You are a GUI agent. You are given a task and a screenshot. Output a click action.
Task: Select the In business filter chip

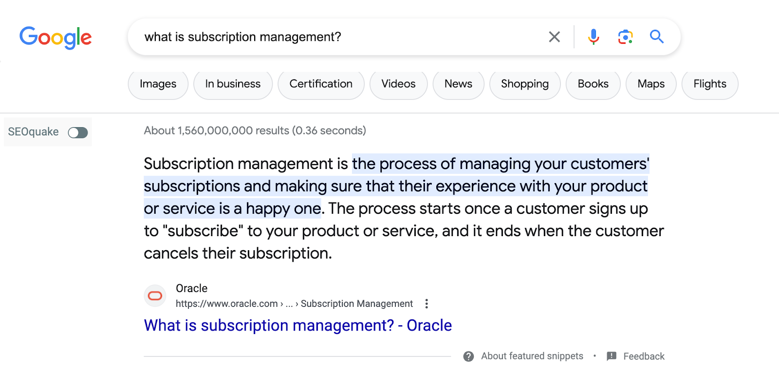coord(233,84)
